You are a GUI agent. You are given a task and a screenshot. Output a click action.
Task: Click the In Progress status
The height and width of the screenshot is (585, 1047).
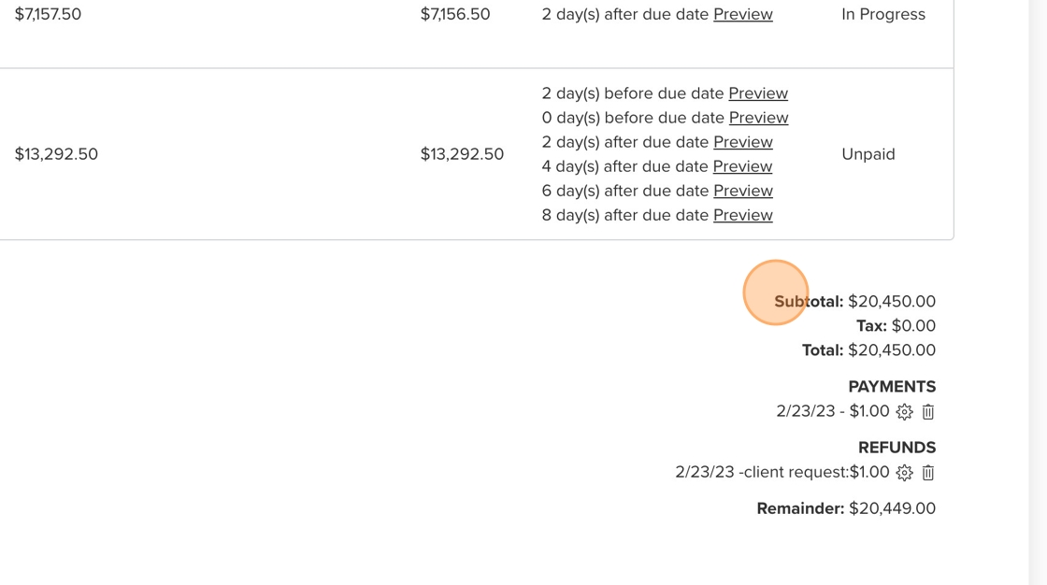(882, 14)
